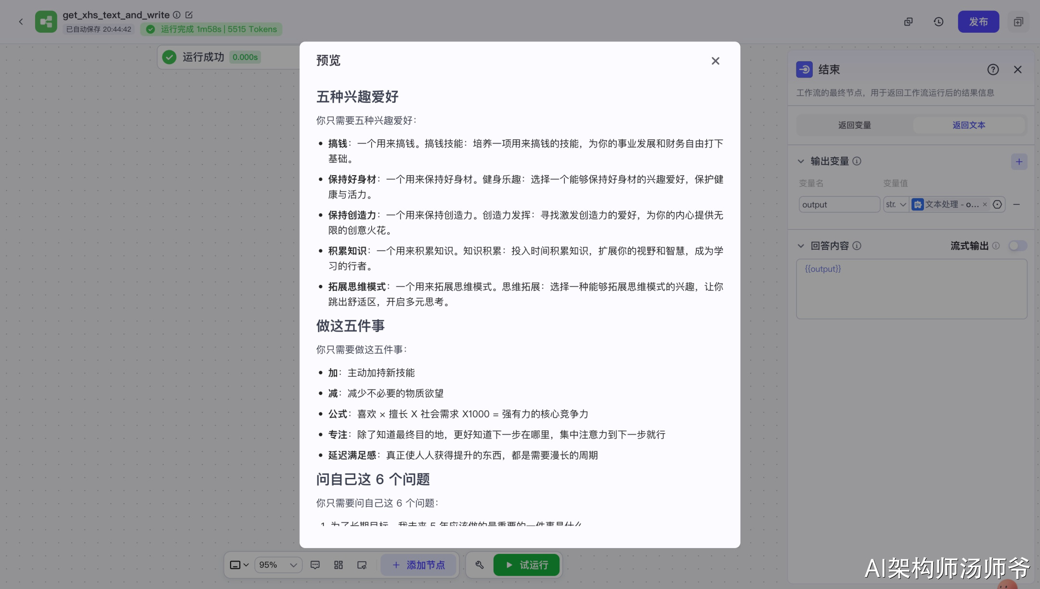Image resolution: width=1040 pixels, height=589 pixels.
Task: Switch to the 返回变量 tab
Action: 855,125
